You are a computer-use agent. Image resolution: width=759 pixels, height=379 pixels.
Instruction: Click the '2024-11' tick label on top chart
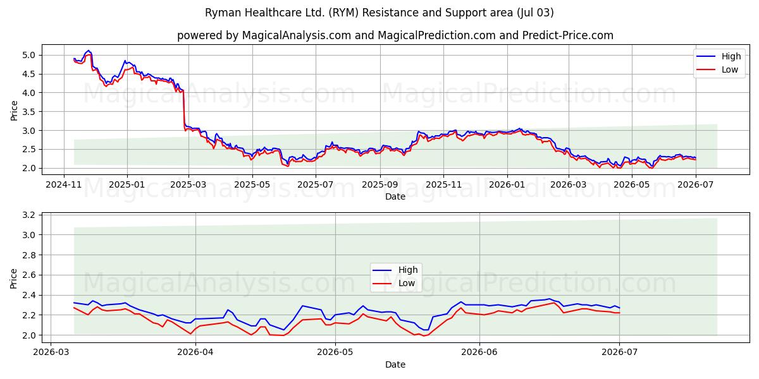click(63, 184)
